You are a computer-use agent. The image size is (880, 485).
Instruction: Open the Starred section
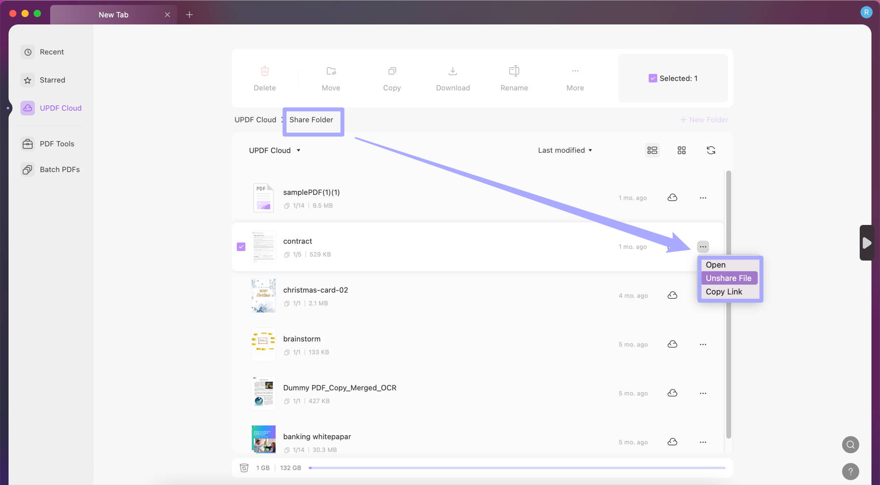[x=43, y=80]
